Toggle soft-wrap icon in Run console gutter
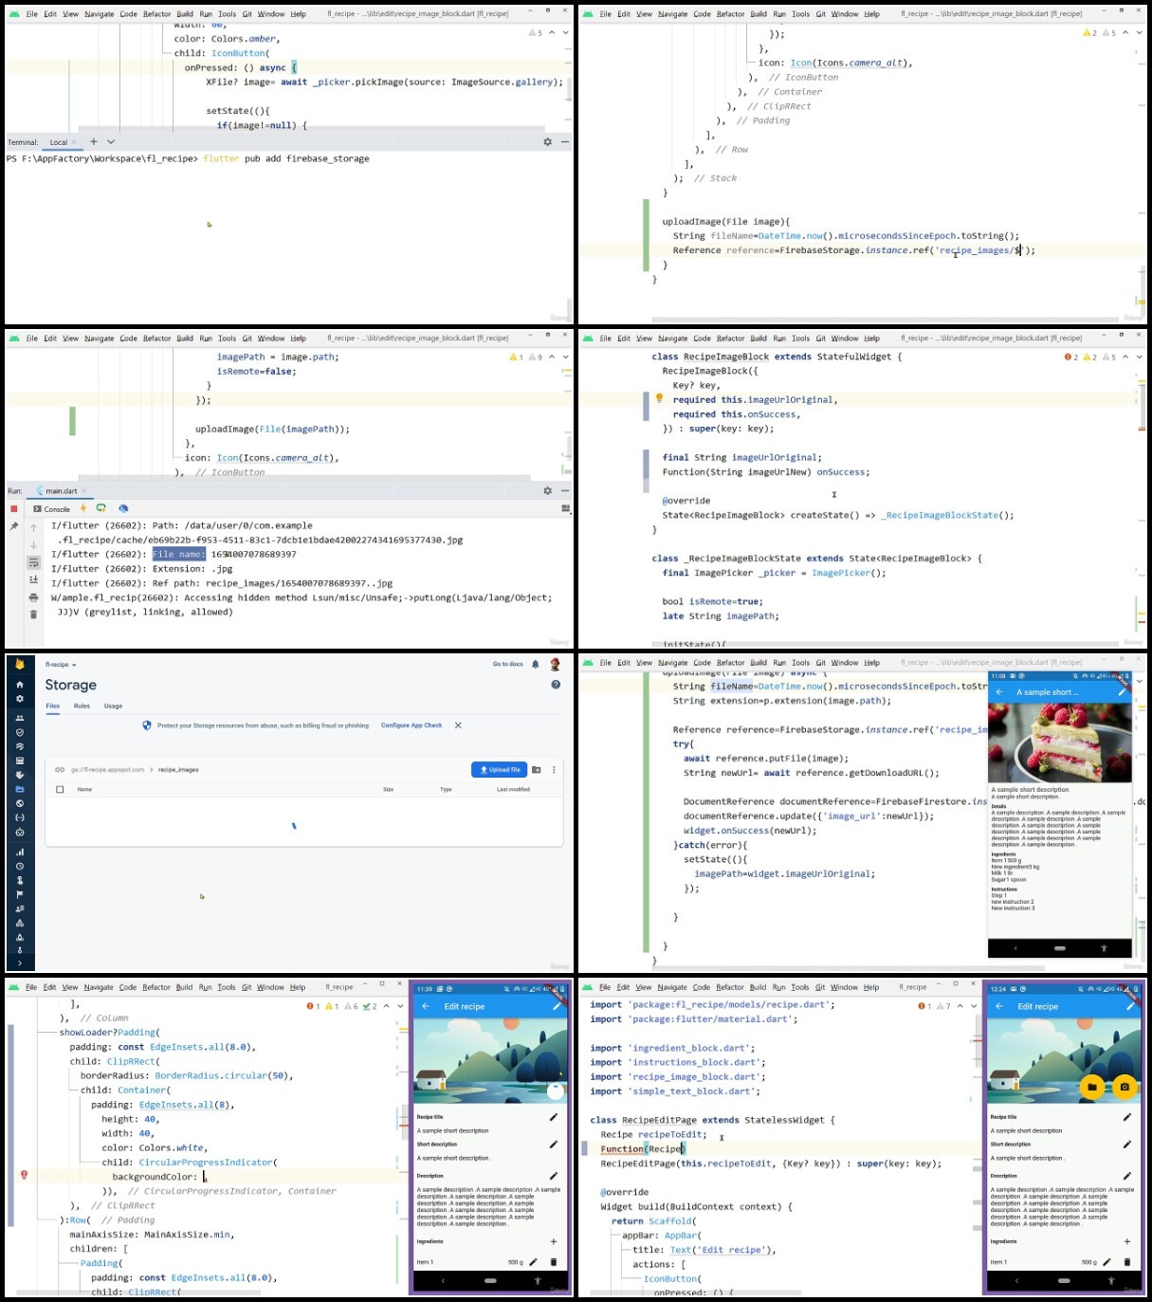The height and width of the screenshot is (1302, 1152). pos(33,562)
